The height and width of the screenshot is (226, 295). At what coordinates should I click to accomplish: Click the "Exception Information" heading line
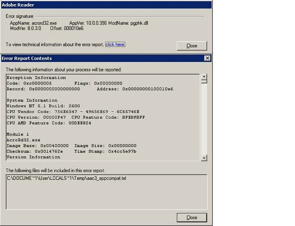tap(36, 78)
